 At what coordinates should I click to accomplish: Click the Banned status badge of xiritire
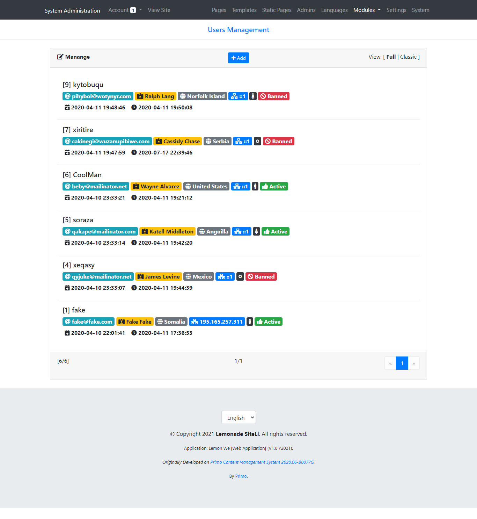click(x=279, y=141)
